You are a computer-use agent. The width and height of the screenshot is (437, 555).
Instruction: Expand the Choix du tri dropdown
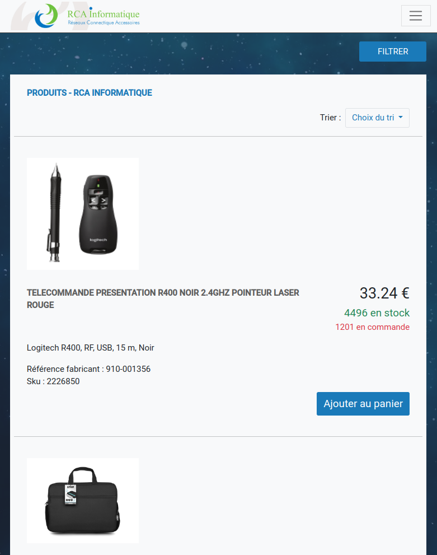click(x=377, y=118)
